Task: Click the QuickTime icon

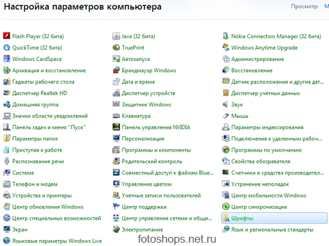Action: coord(7,47)
